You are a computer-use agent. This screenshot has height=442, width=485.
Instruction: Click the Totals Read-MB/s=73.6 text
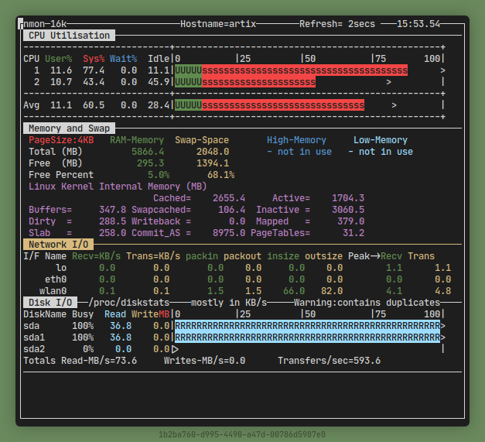pos(80,361)
